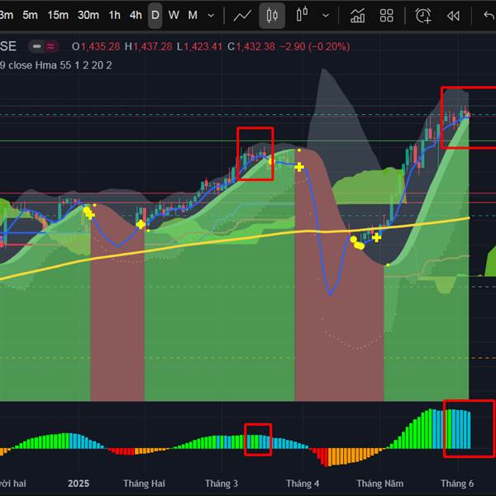
Task: Switch to weekly W timeframe
Action: pyautogui.click(x=174, y=15)
